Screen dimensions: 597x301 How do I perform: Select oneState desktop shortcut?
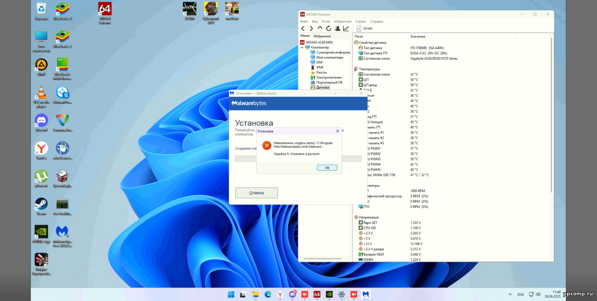232,12
